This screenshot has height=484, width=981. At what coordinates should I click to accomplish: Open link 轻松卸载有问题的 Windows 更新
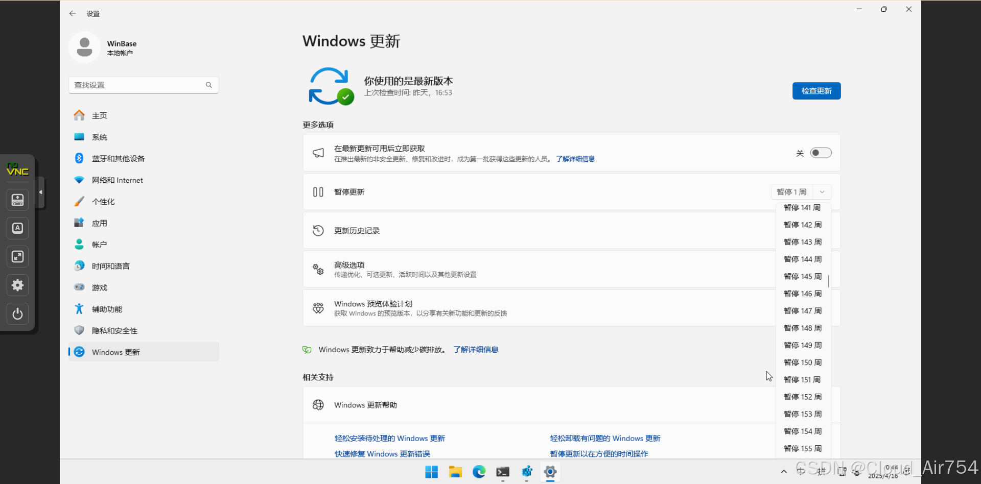click(605, 439)
